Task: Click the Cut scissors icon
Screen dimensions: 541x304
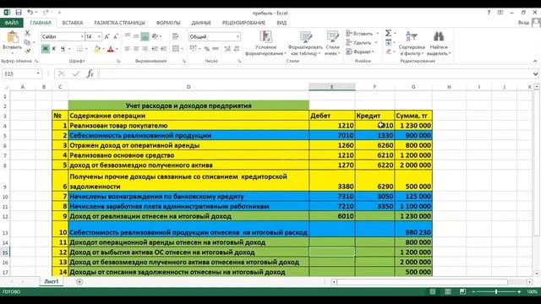Action: tap(27, 33)
